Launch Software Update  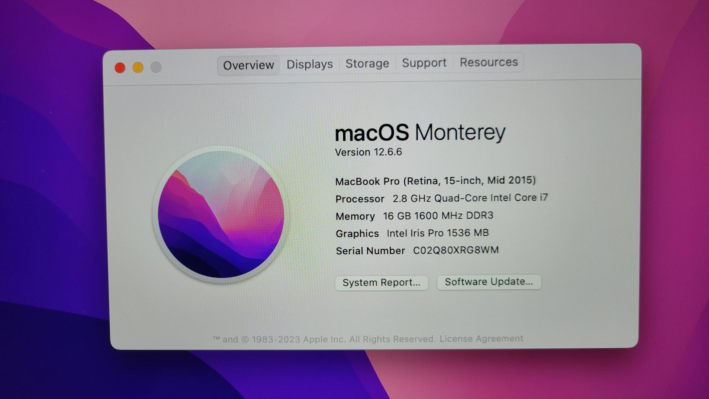[x=489, y=282]
